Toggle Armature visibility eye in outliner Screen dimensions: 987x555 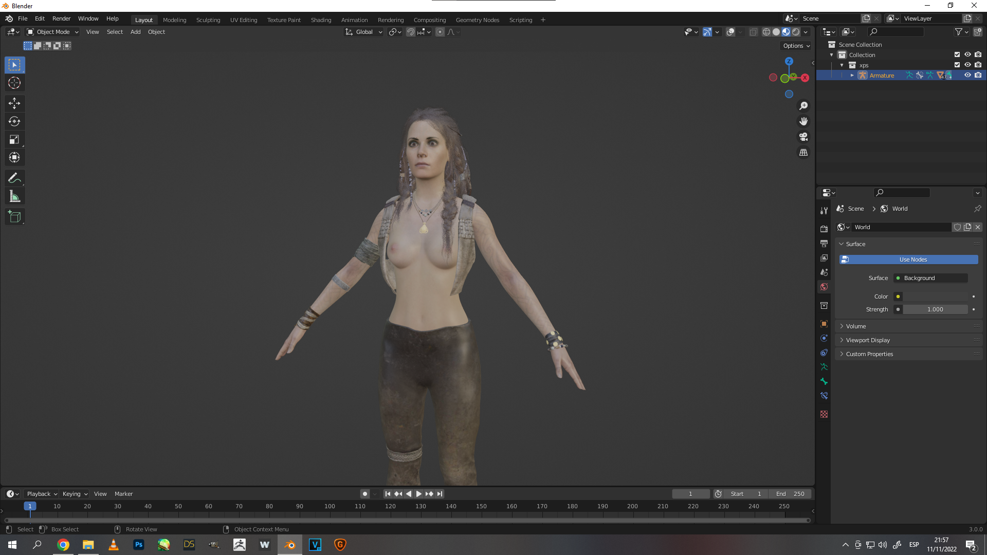coord(967,75)
